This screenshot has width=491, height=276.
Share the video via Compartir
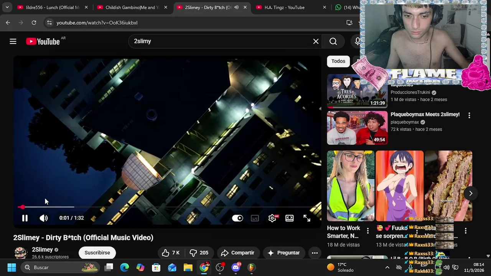click(238, 253)
